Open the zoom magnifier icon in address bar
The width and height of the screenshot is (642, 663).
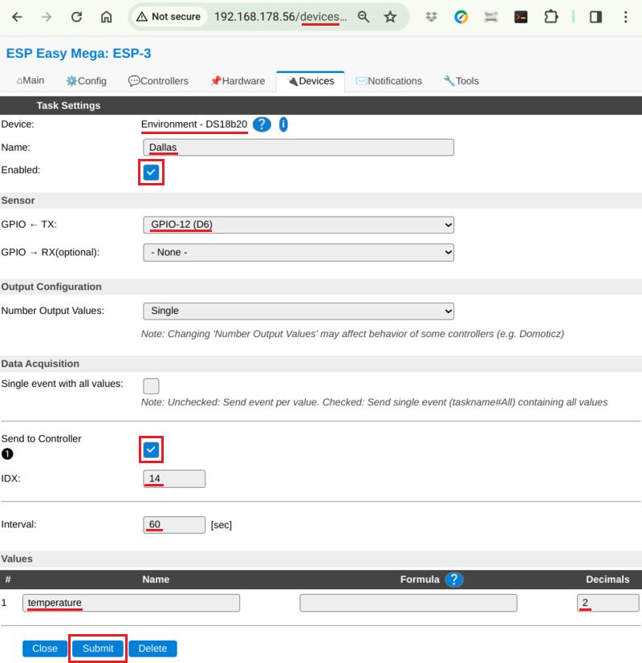364,17
